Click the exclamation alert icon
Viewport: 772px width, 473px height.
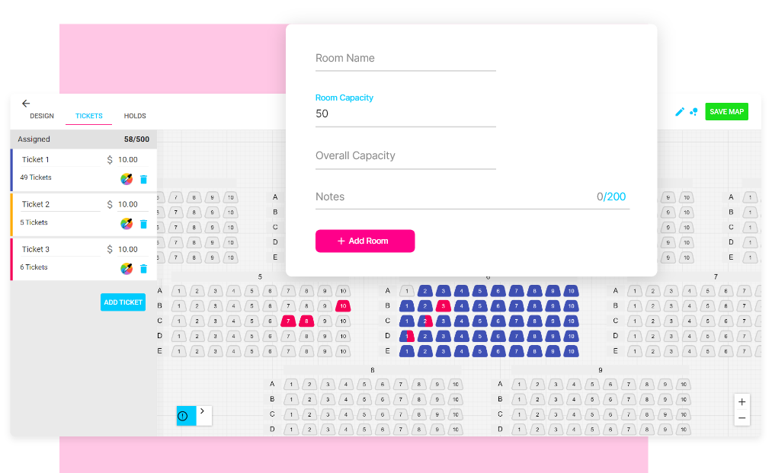(x=183, y=416)
